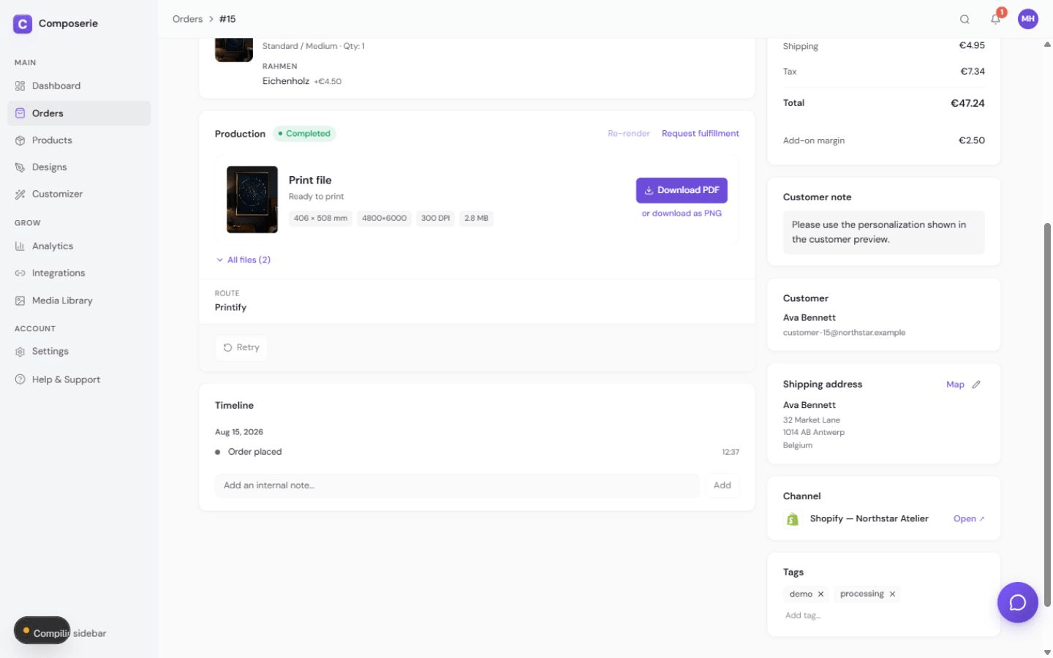Open Settings page
The width and height of the screenshot is (1053, 658).
(79, 352)
